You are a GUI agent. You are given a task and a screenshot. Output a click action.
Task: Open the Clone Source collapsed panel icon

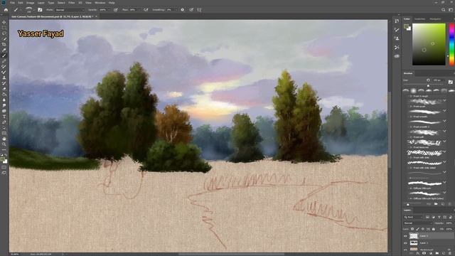point(397,38)
